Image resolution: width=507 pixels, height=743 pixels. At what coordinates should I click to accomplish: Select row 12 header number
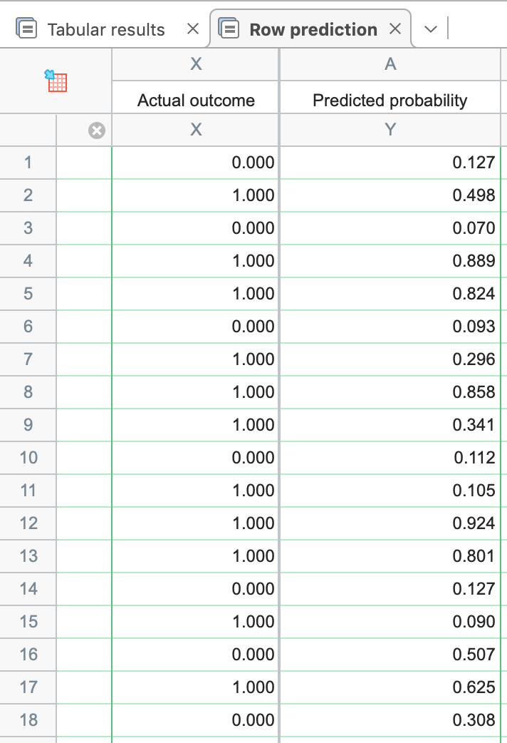(x=28, y=523)
